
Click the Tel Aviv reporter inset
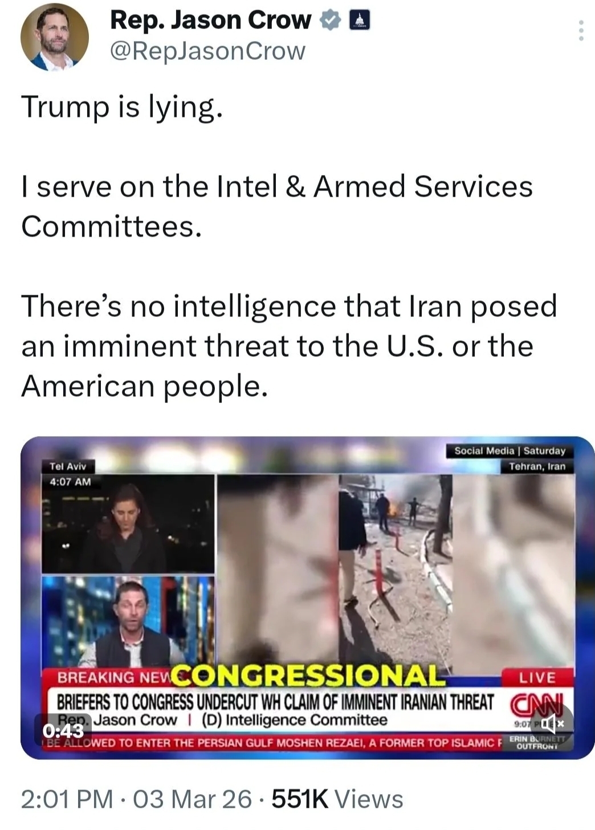(128, 524)
